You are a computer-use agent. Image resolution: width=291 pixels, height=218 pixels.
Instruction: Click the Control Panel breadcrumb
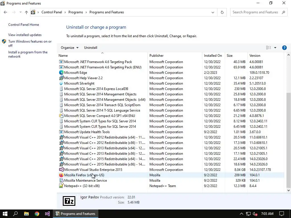tap(52, 12)
